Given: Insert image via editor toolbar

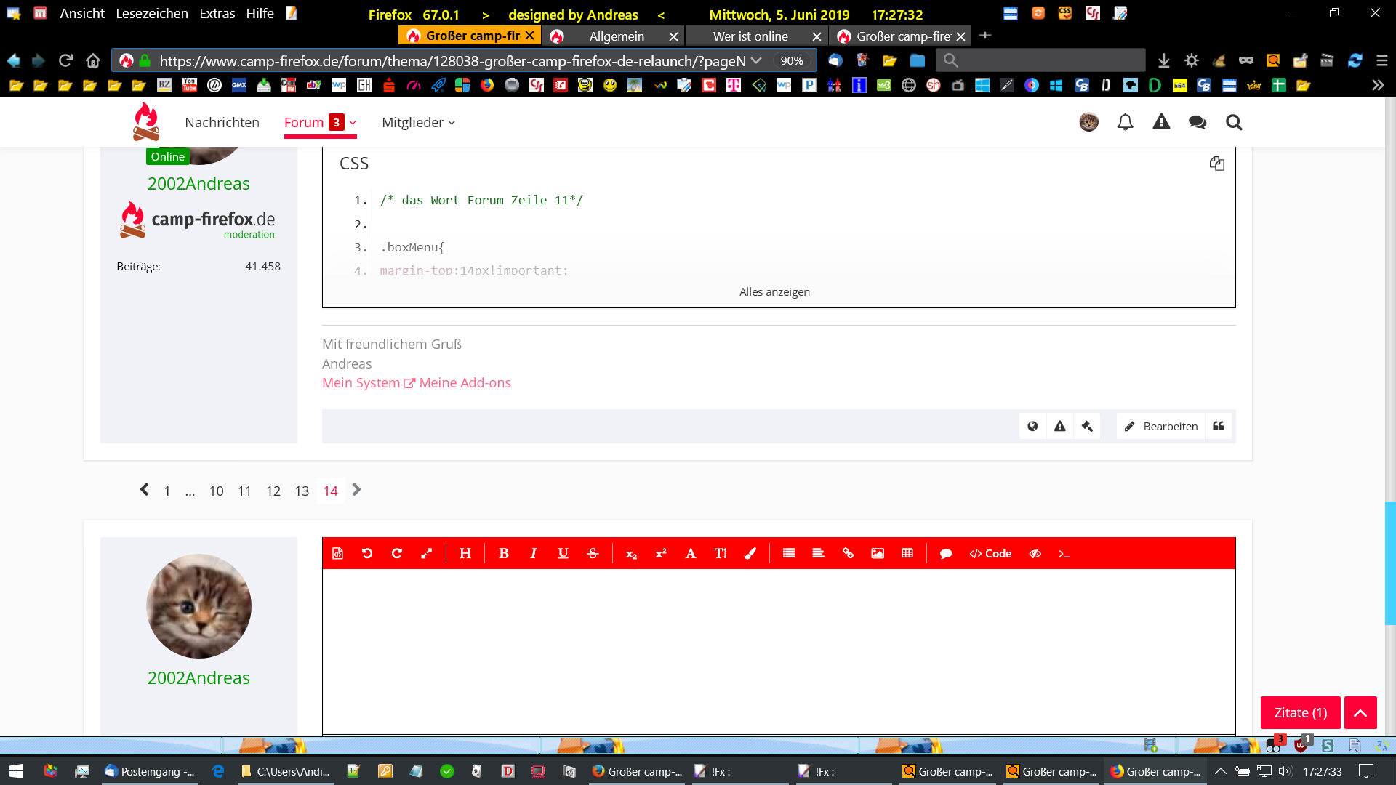Looking at the screenshot, I should click(878, 554).
